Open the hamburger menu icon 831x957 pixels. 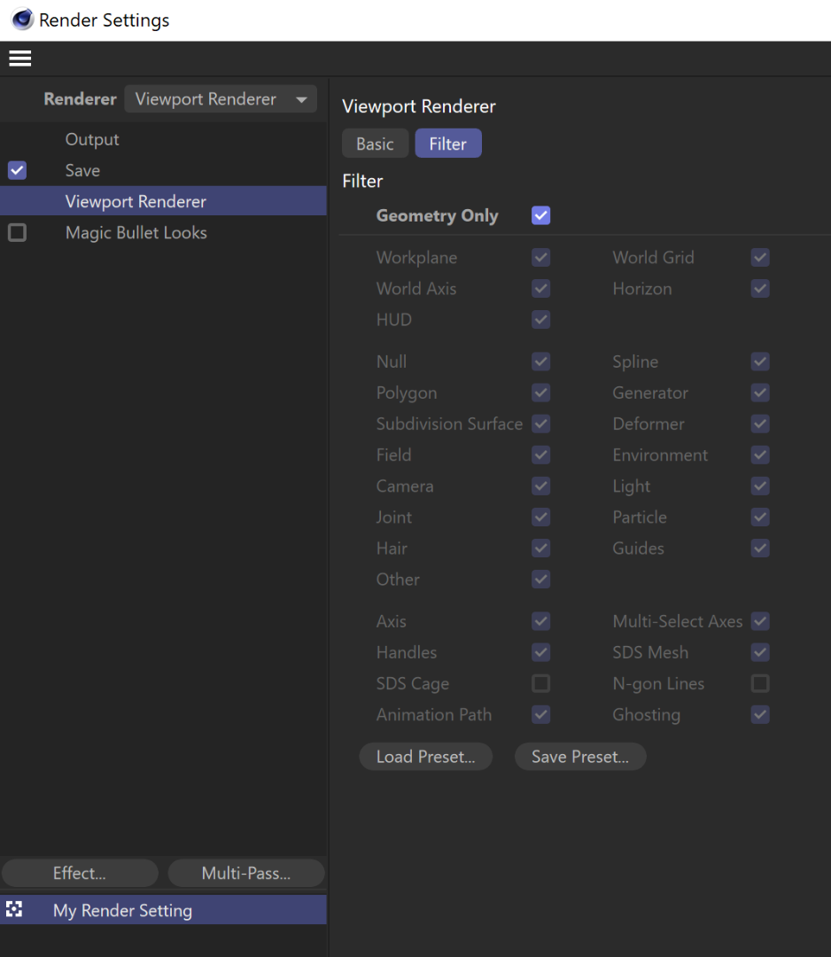(x=19, y=58)
